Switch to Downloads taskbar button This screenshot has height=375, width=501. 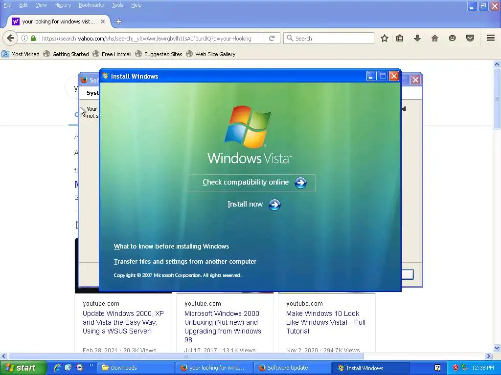click(136, 368)
